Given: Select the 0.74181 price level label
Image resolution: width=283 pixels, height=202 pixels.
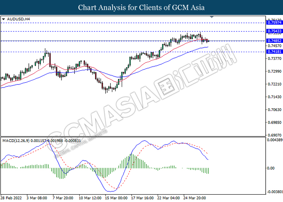Looking at the screenshot, I should 275,52.
